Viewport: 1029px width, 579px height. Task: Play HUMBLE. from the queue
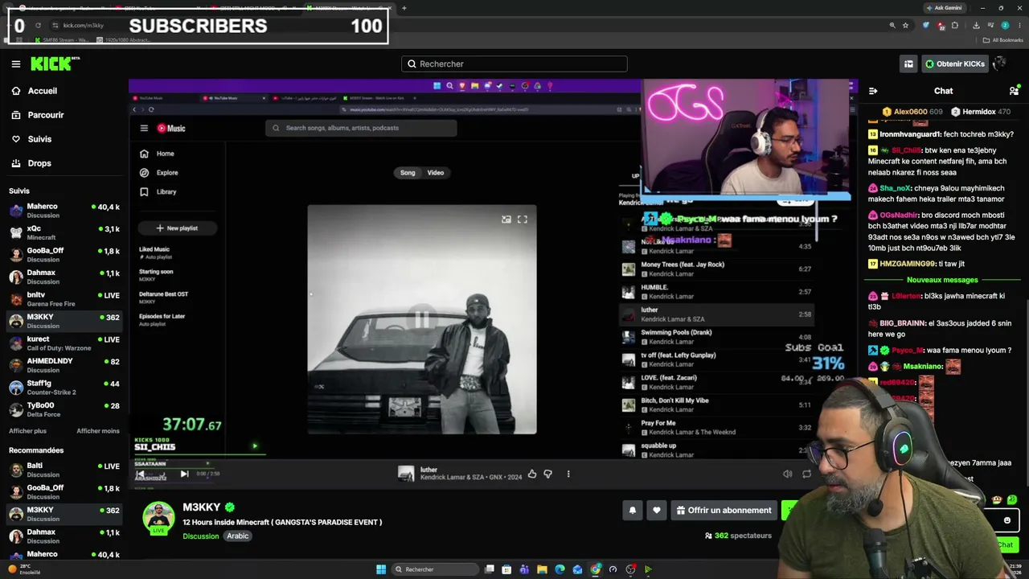tap(717, 292)
